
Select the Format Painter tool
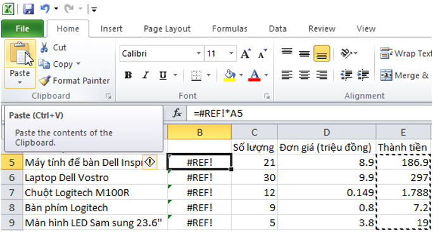(x=74, y=81)
